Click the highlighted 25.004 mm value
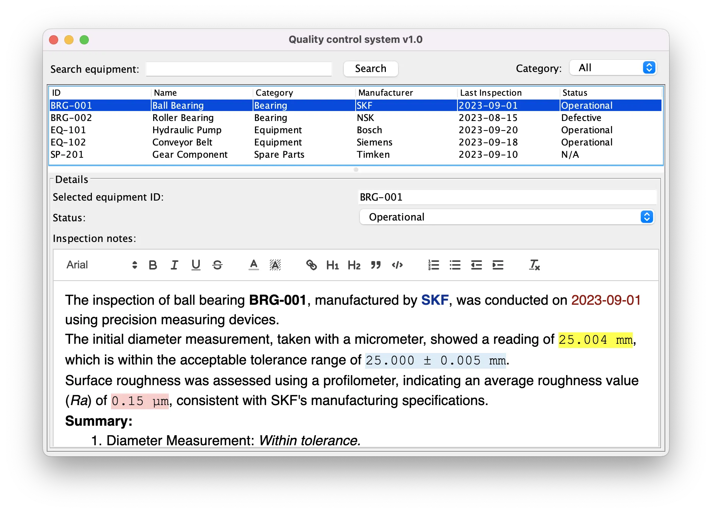Image resolution: width=712 pixels, height=513 pixels. [x=596, y=340]
